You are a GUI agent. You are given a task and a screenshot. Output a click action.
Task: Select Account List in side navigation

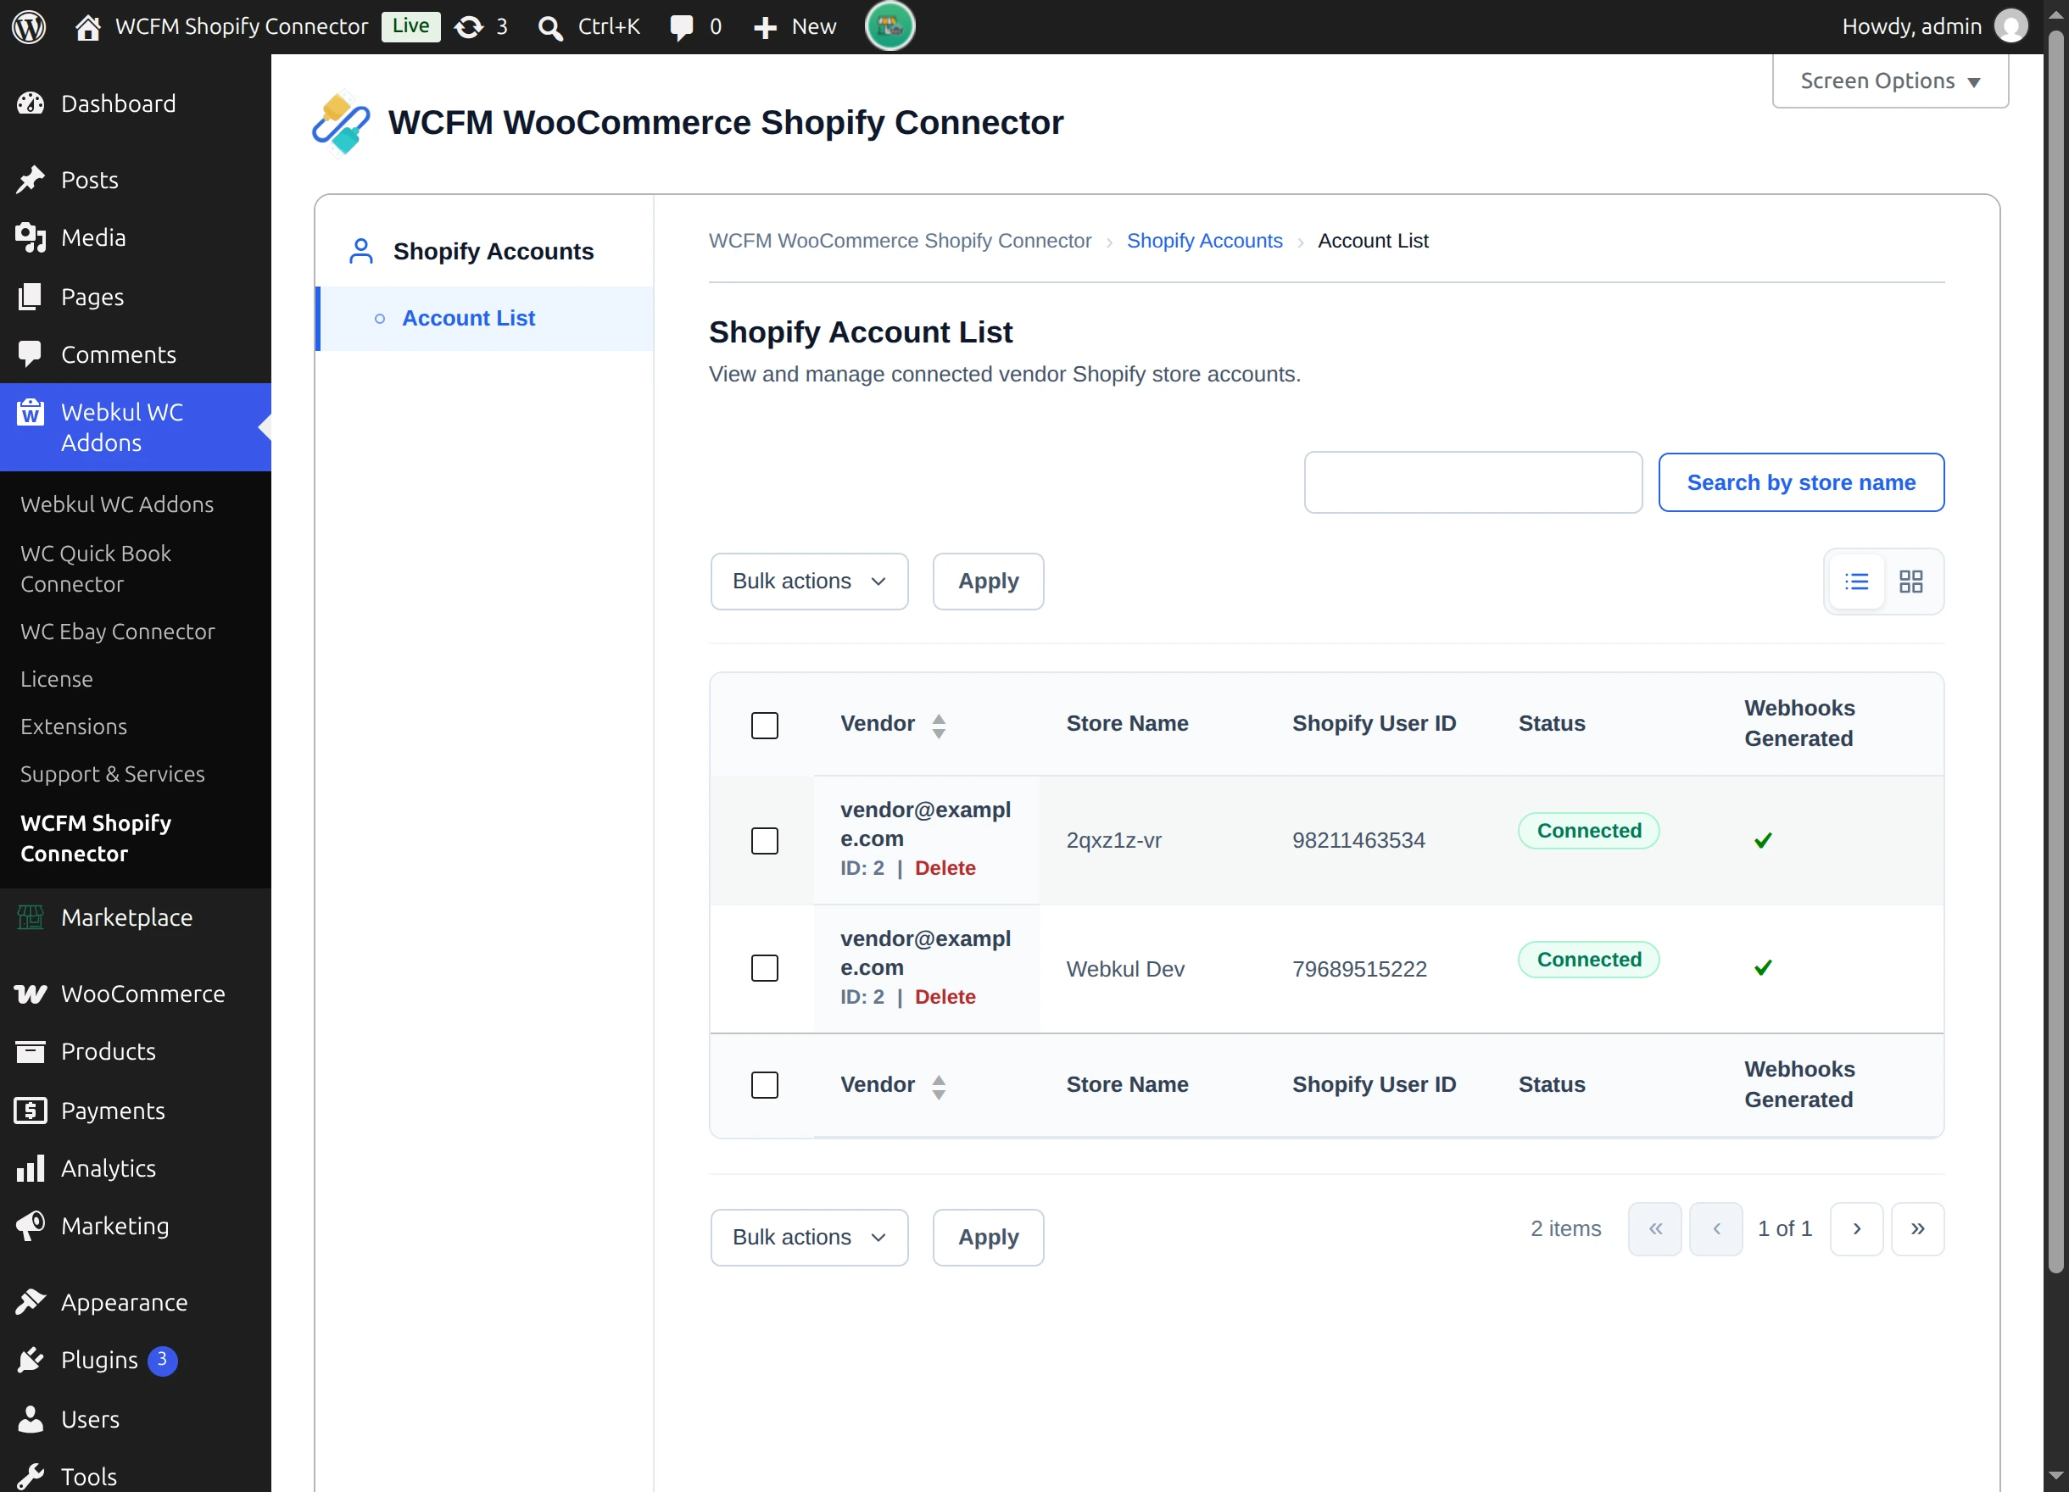(484, 318)
